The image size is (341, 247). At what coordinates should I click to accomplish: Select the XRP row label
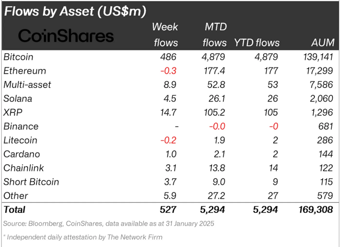point(12,112)
